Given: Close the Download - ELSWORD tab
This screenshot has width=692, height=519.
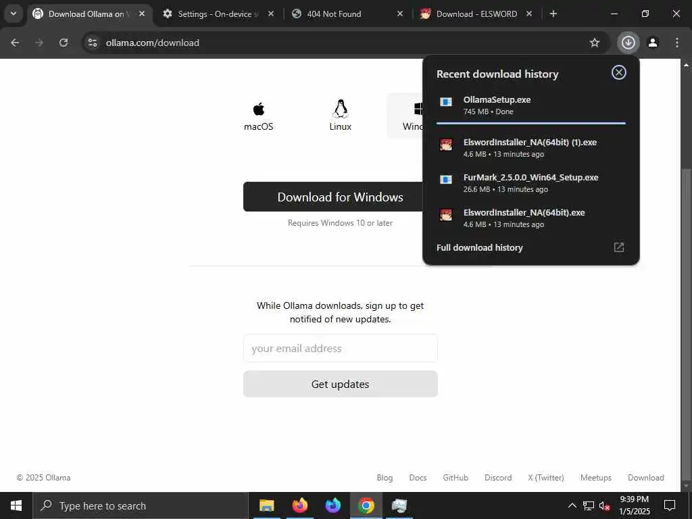Looking at the screenshot, I should coord(528,14).
